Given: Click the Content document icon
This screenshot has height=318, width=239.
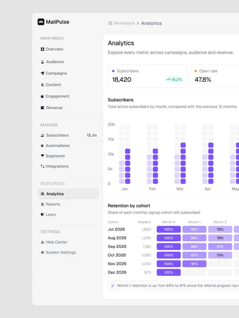Looking at the screenshot, I should pyautogui.click(x=42, y=85).
